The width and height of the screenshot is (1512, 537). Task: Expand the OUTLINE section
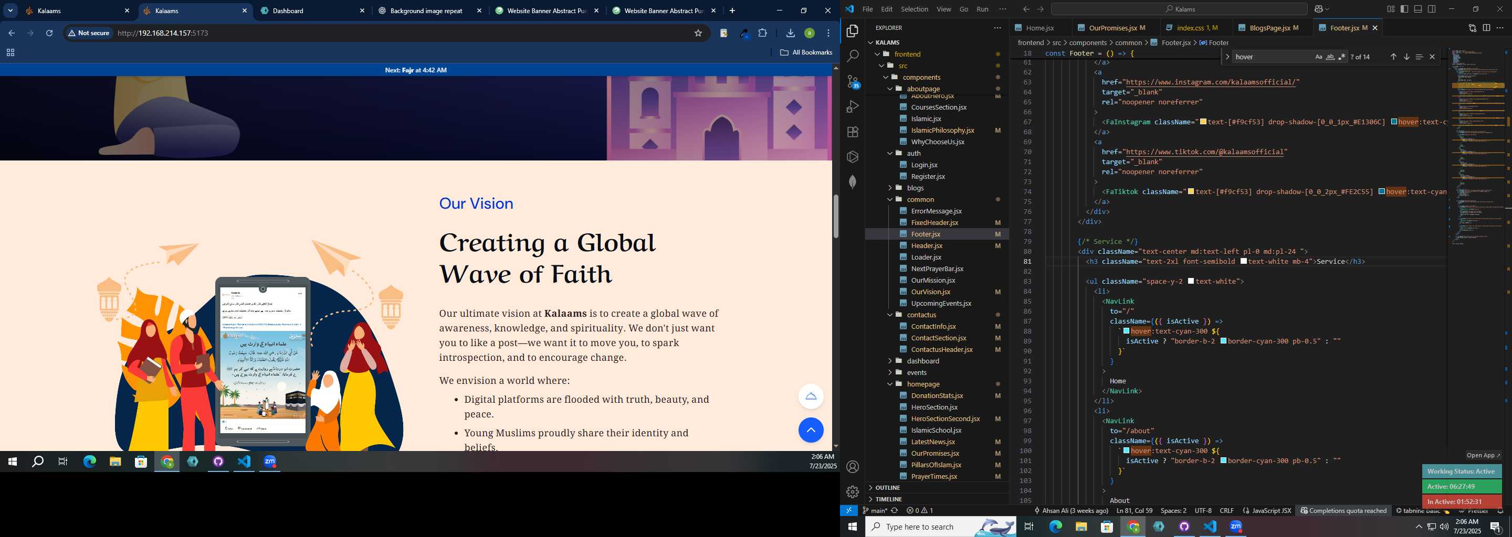887,487
